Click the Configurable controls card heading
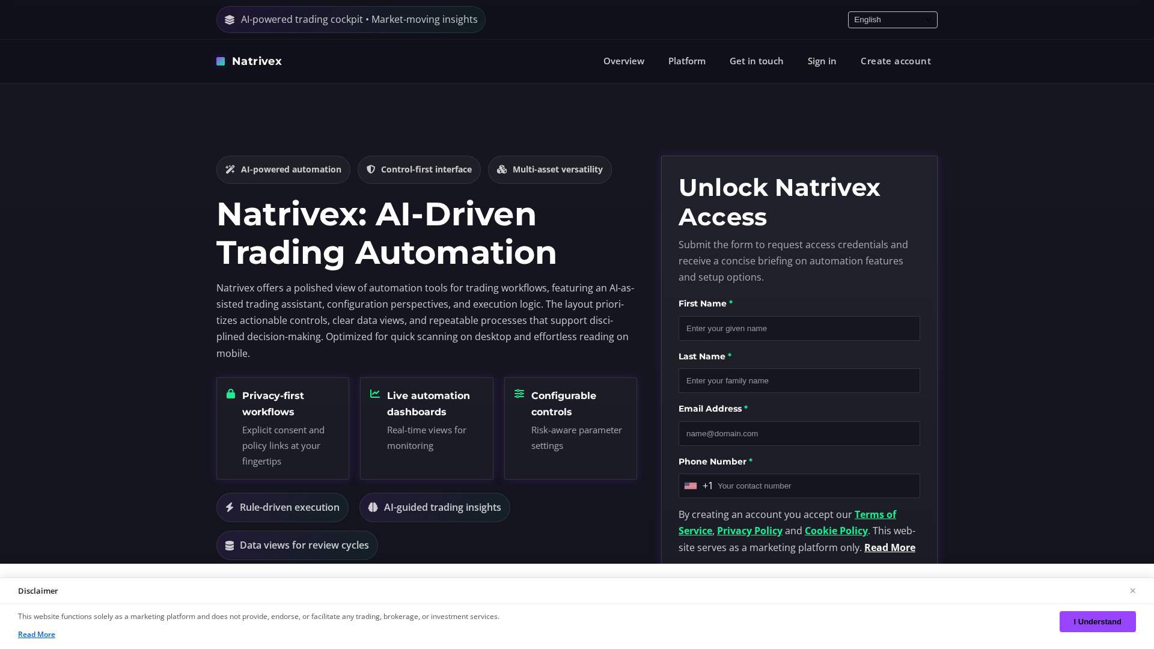 coord(564,404)
